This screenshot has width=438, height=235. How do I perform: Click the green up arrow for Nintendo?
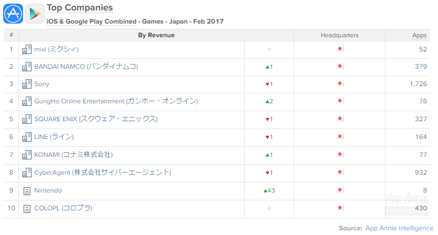coord(266,190)
